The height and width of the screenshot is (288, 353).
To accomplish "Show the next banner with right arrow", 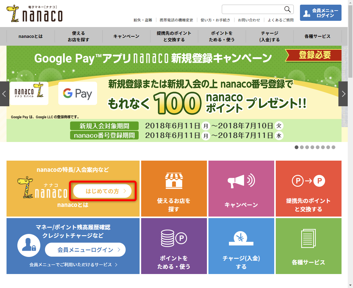I will 343,94.
